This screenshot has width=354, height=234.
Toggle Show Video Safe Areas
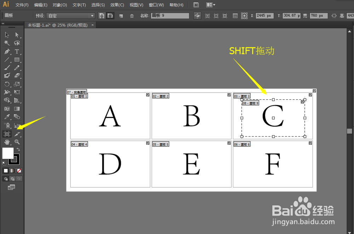coord(225,16)
